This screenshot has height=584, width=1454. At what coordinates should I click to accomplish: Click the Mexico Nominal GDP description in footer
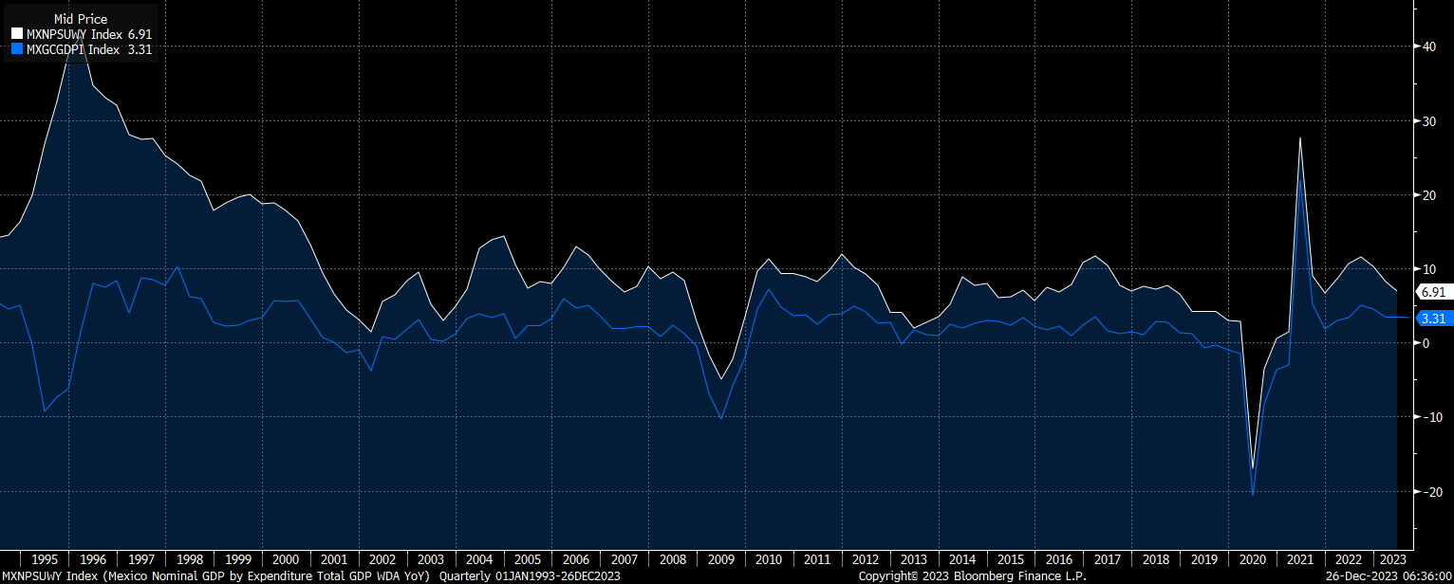pos(267,575)
